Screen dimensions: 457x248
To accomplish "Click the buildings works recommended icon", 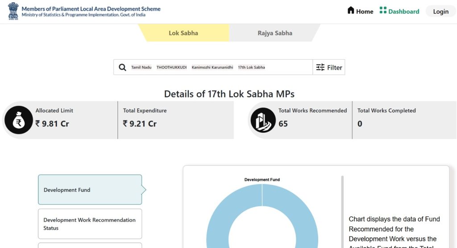I will tap(263, 120).
